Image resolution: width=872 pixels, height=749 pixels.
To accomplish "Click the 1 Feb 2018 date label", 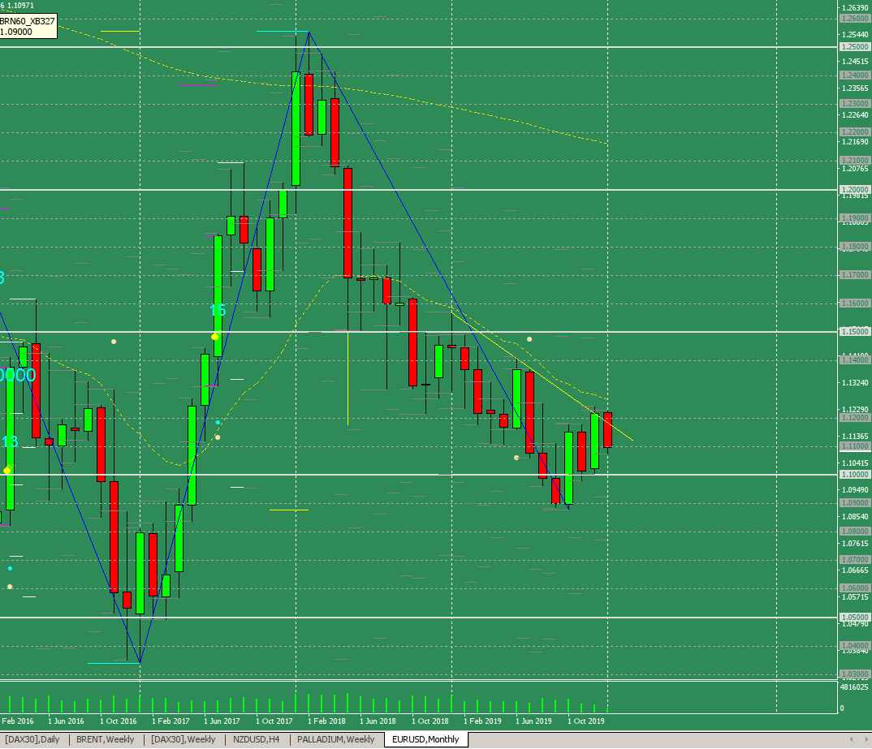I will click(326, 721).
